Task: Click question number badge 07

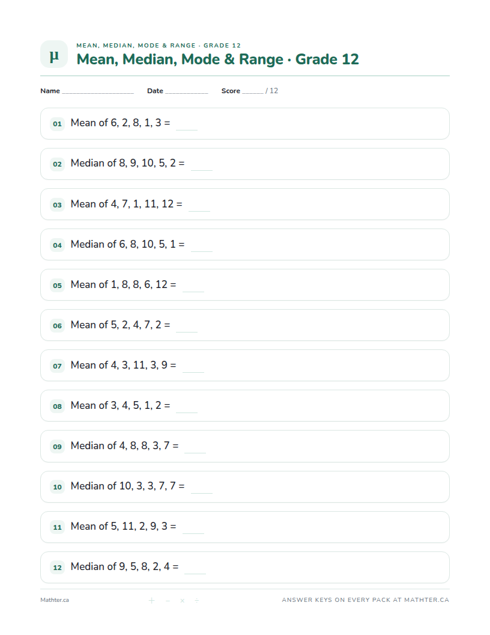Action: 58,366
